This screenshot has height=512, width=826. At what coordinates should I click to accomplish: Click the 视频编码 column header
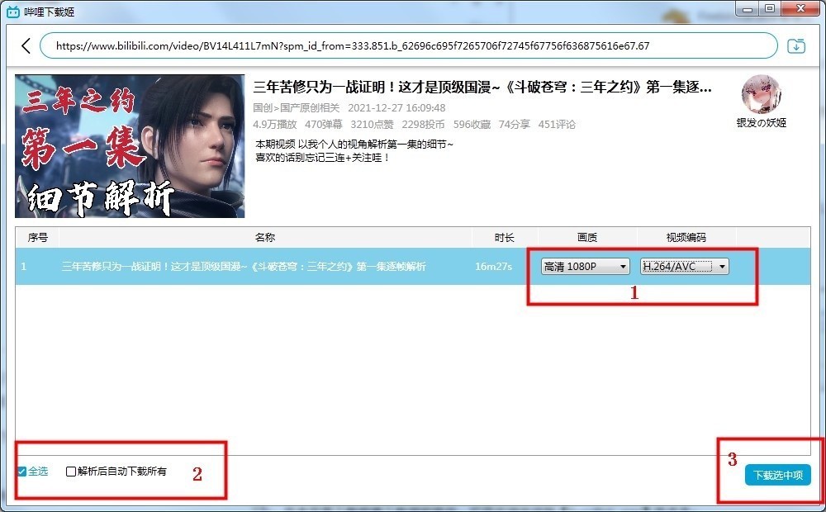686,238
